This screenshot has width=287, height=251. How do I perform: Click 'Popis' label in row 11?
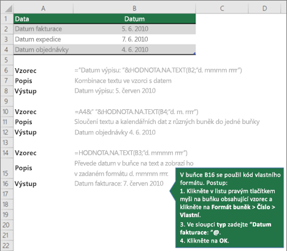(23, 122)
